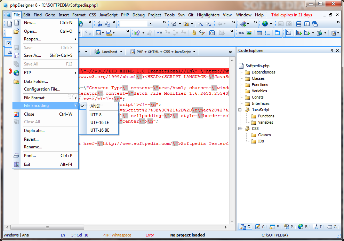Open the JavaScript menu
This screenshot has width=344, height=241.
[x=109, y=15]
